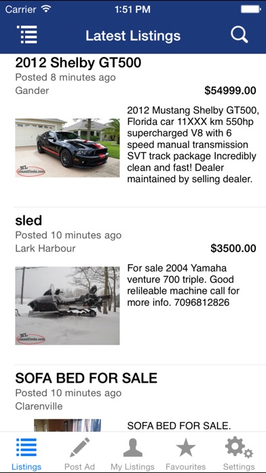This screenshot has height=473, width=266.
Task: Open the Favourites star icon
Action: click(186, 447)
